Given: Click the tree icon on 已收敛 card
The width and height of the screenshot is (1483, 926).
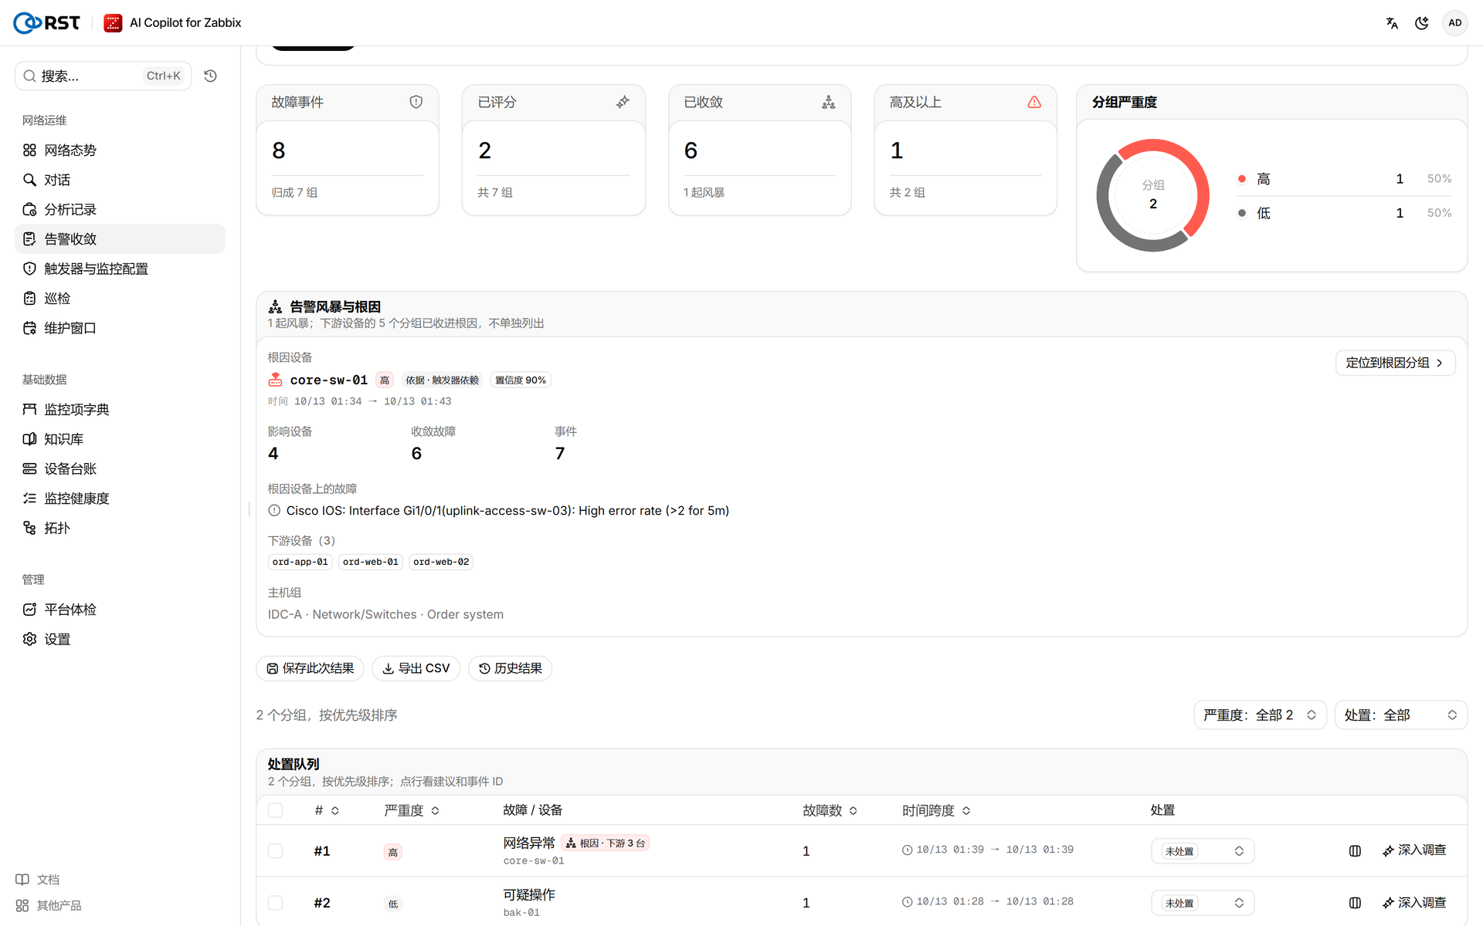Looking at the screenshot, I should [x=828, y=102].
